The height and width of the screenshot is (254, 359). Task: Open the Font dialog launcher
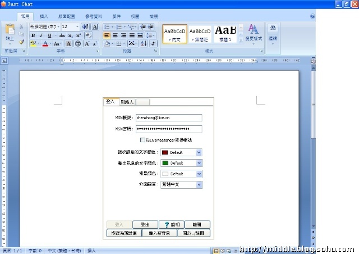pyautogui.click(x=98, y=51)
